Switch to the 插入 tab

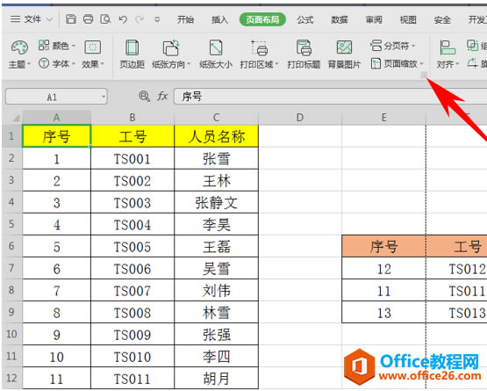point(219,20)
